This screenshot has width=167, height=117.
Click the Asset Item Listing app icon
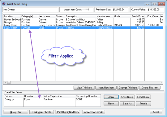click(x=4, y=4)
